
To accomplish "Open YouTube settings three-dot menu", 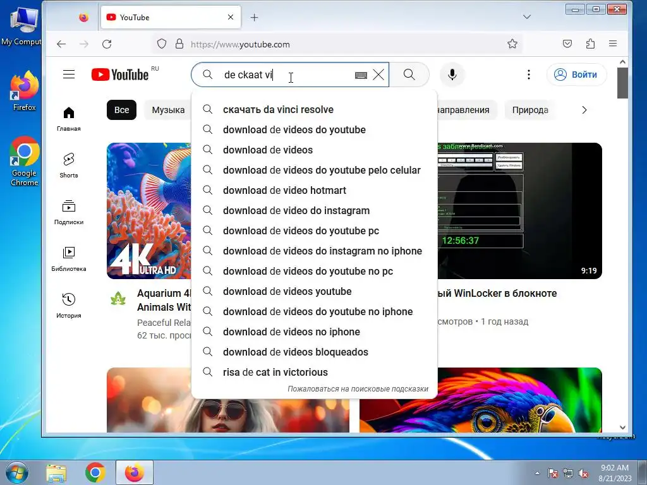I will click(529, 75).
